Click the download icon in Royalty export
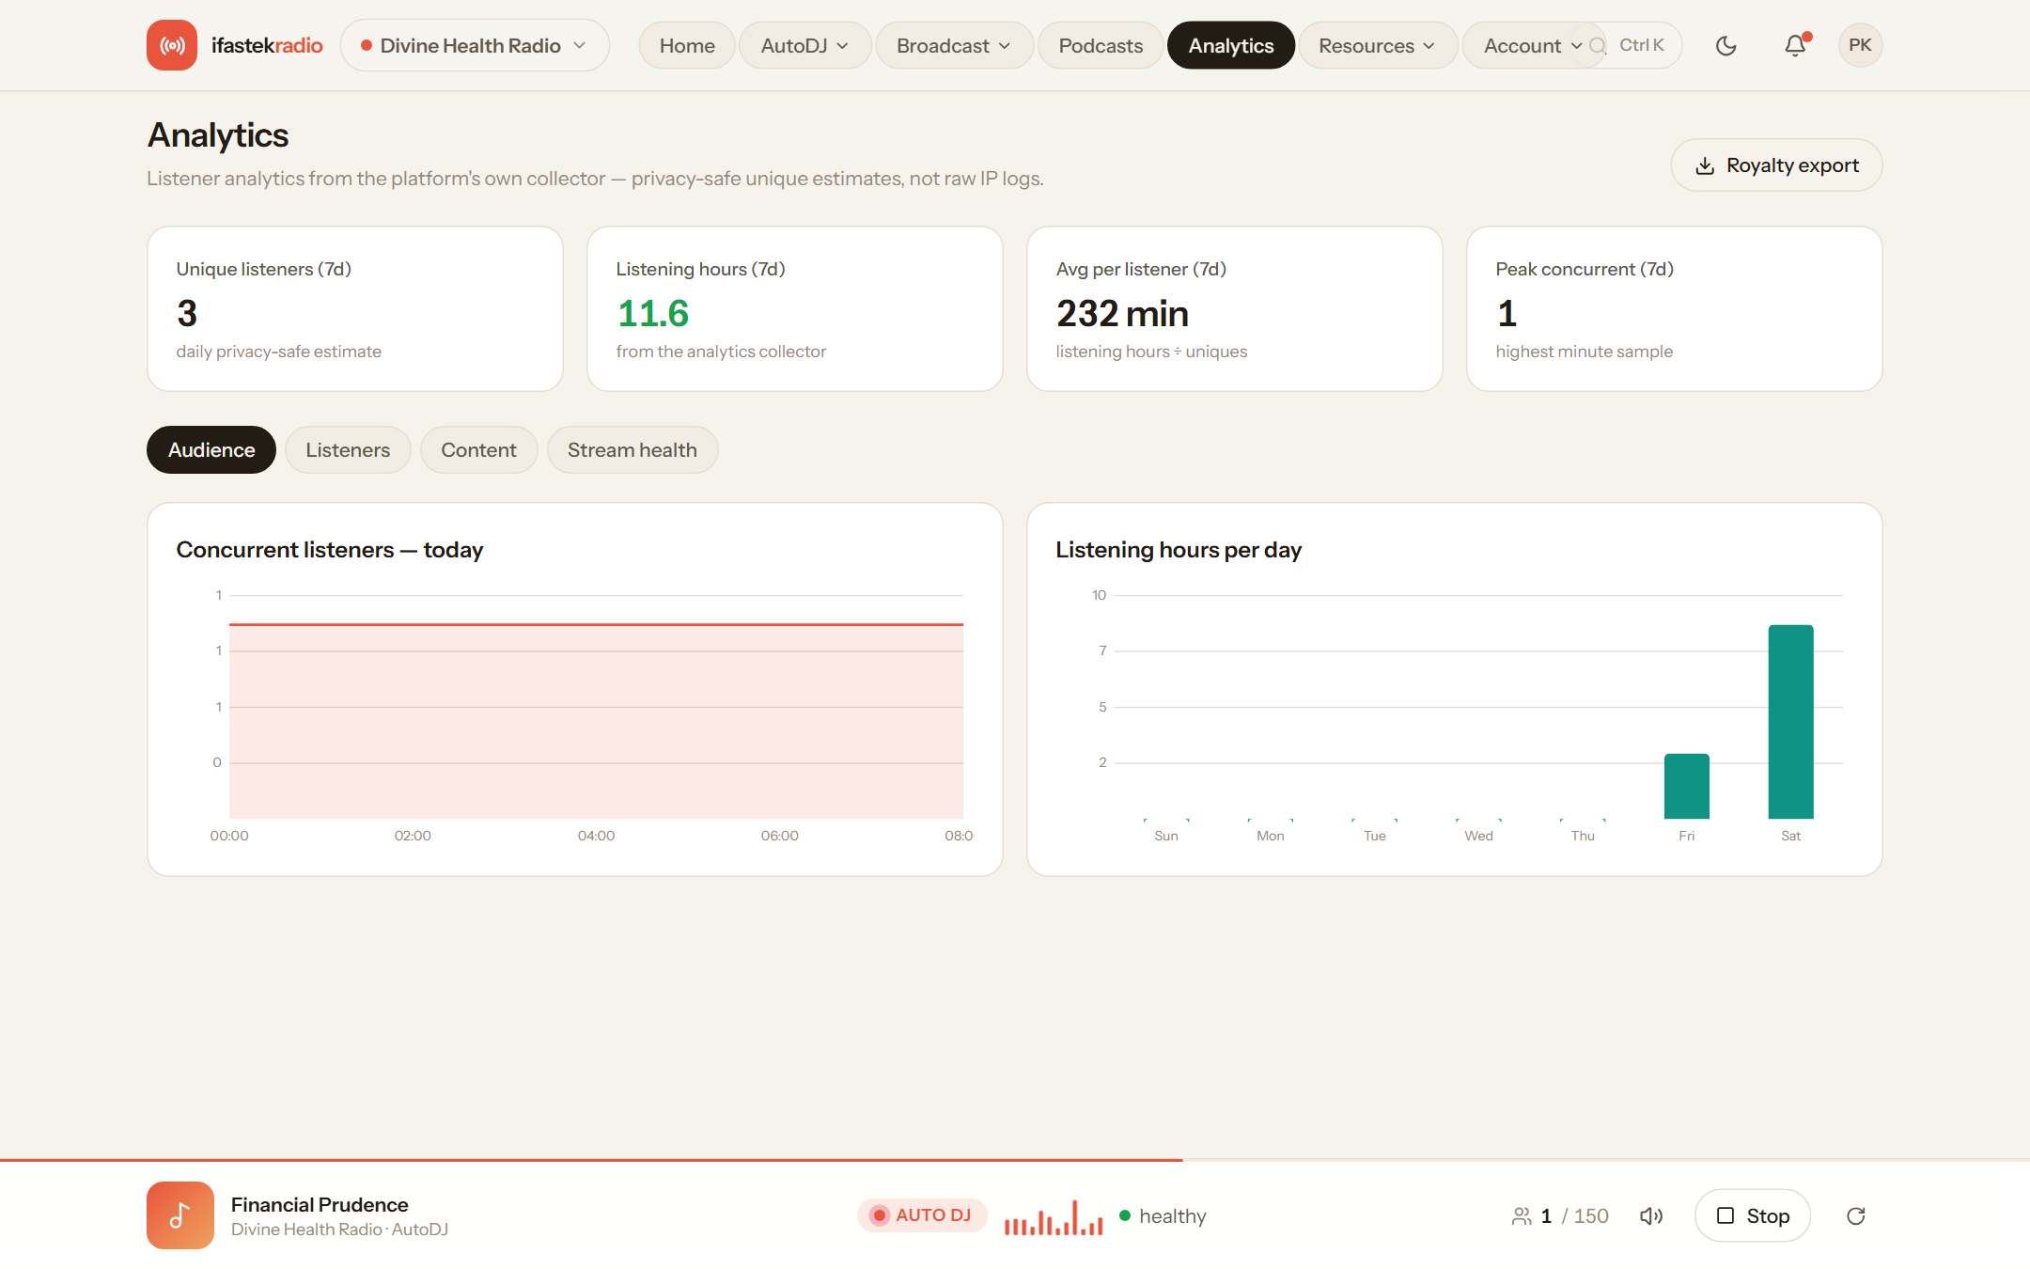 1705,165
